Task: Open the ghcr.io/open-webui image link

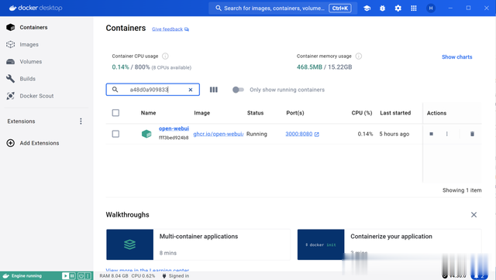Action: coord(219,134)
